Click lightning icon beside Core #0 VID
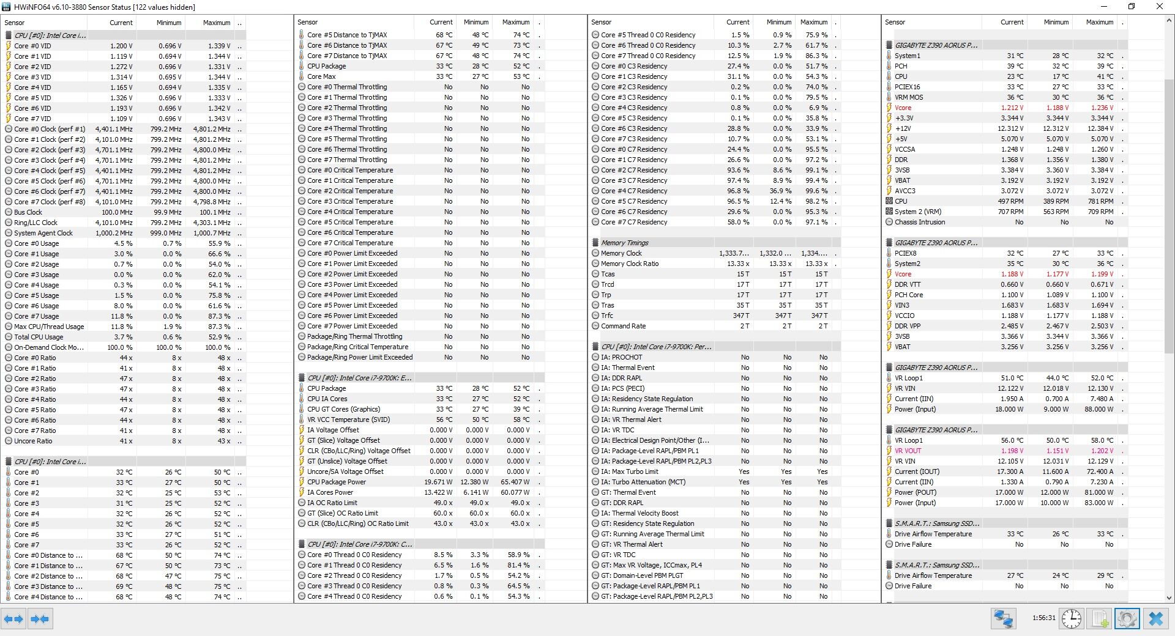1175x636 pixels. [x=9, y=46]
